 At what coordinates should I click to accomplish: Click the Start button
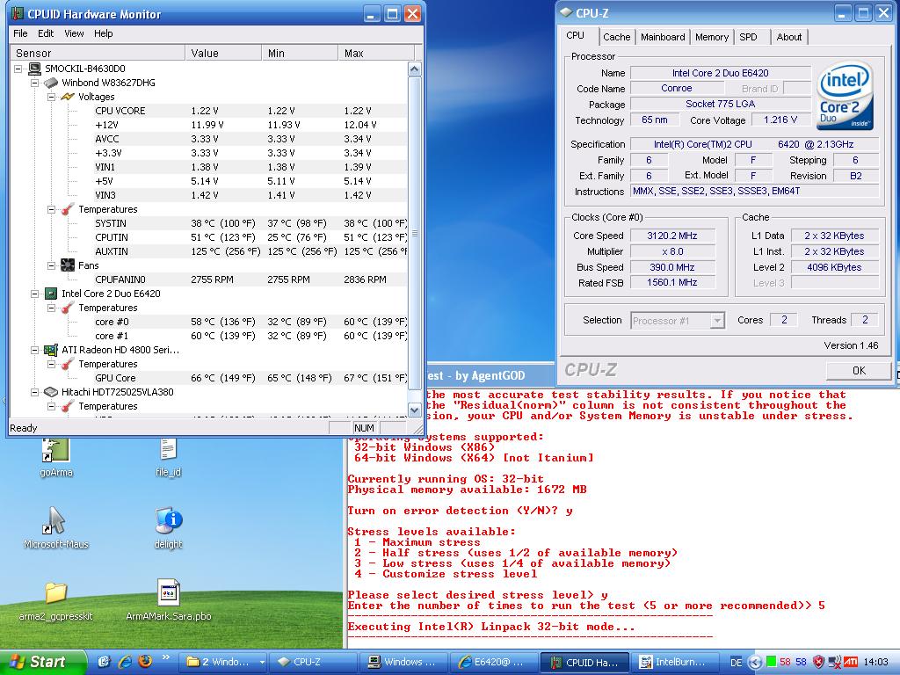coord(42,662)
